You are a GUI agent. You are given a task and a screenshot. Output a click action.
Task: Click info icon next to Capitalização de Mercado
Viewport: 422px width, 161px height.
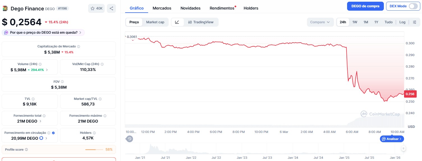[79, 47]
